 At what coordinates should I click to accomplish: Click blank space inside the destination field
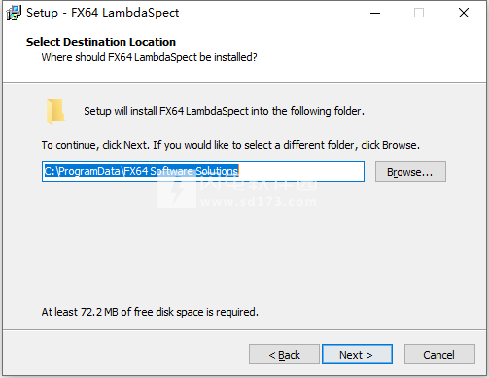point(301,171)
